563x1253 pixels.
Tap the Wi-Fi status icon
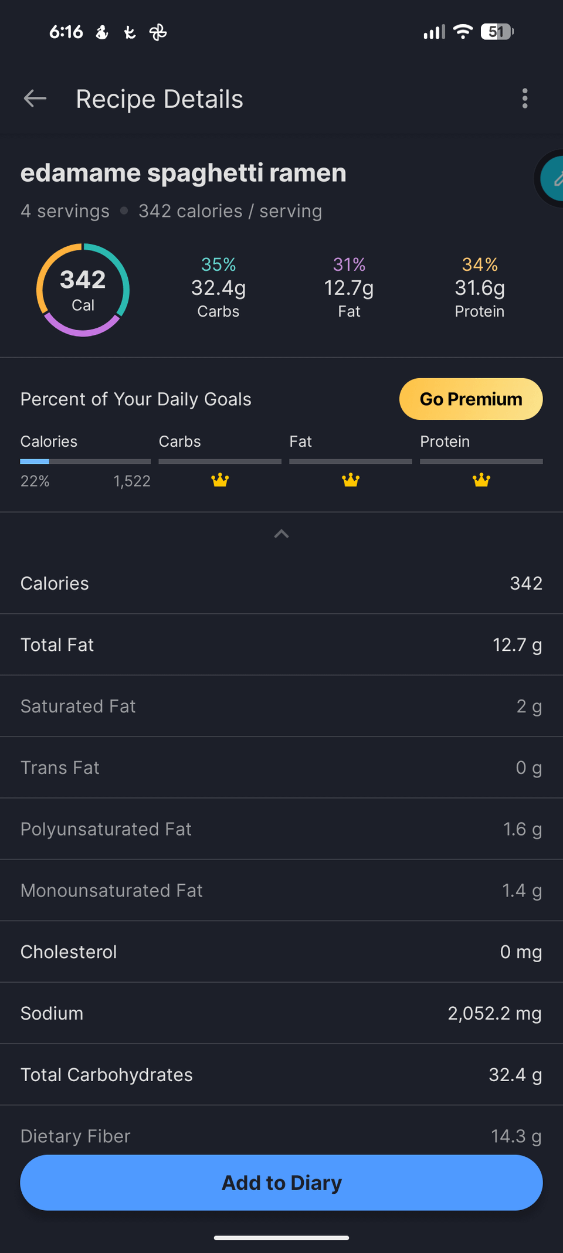point(463,32)
